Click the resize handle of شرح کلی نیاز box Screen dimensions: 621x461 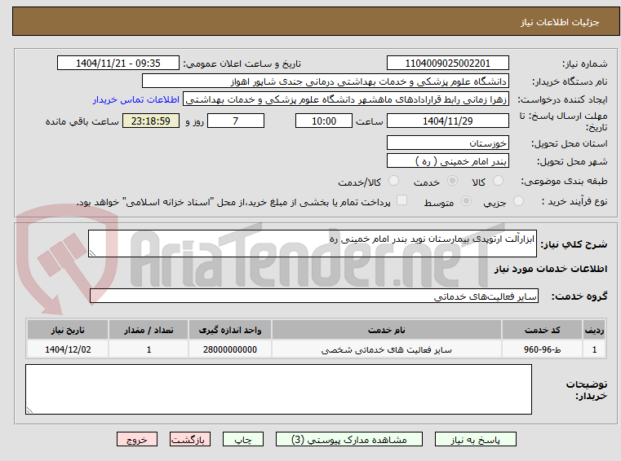92,253
